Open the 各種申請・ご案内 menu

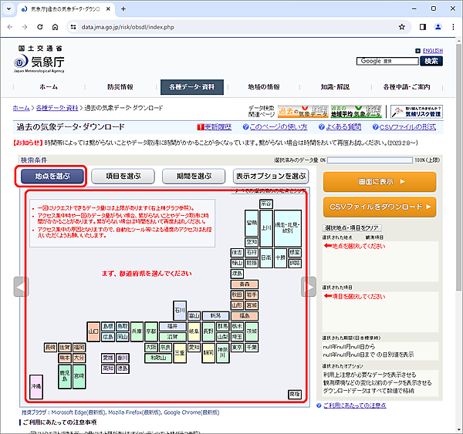407,87
